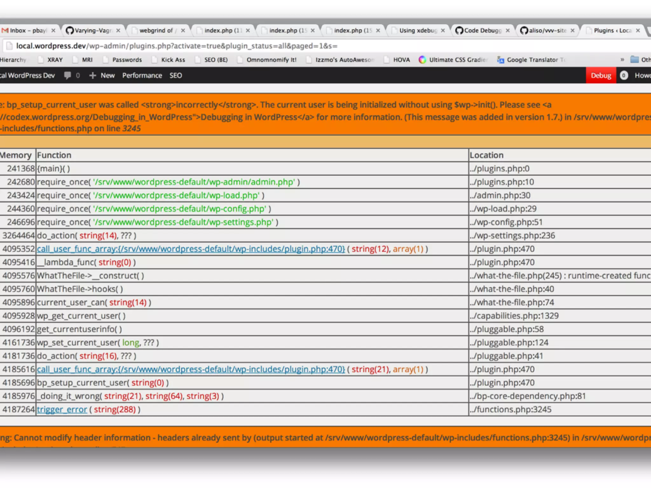The height and width of the screenshot is (488, 651).
Task: Close the Inbox tab
Action: tap(53, 30)
